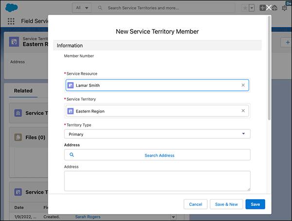
Task: Open the favorites list dropdown arrow
Action: (x=252, y=8)
